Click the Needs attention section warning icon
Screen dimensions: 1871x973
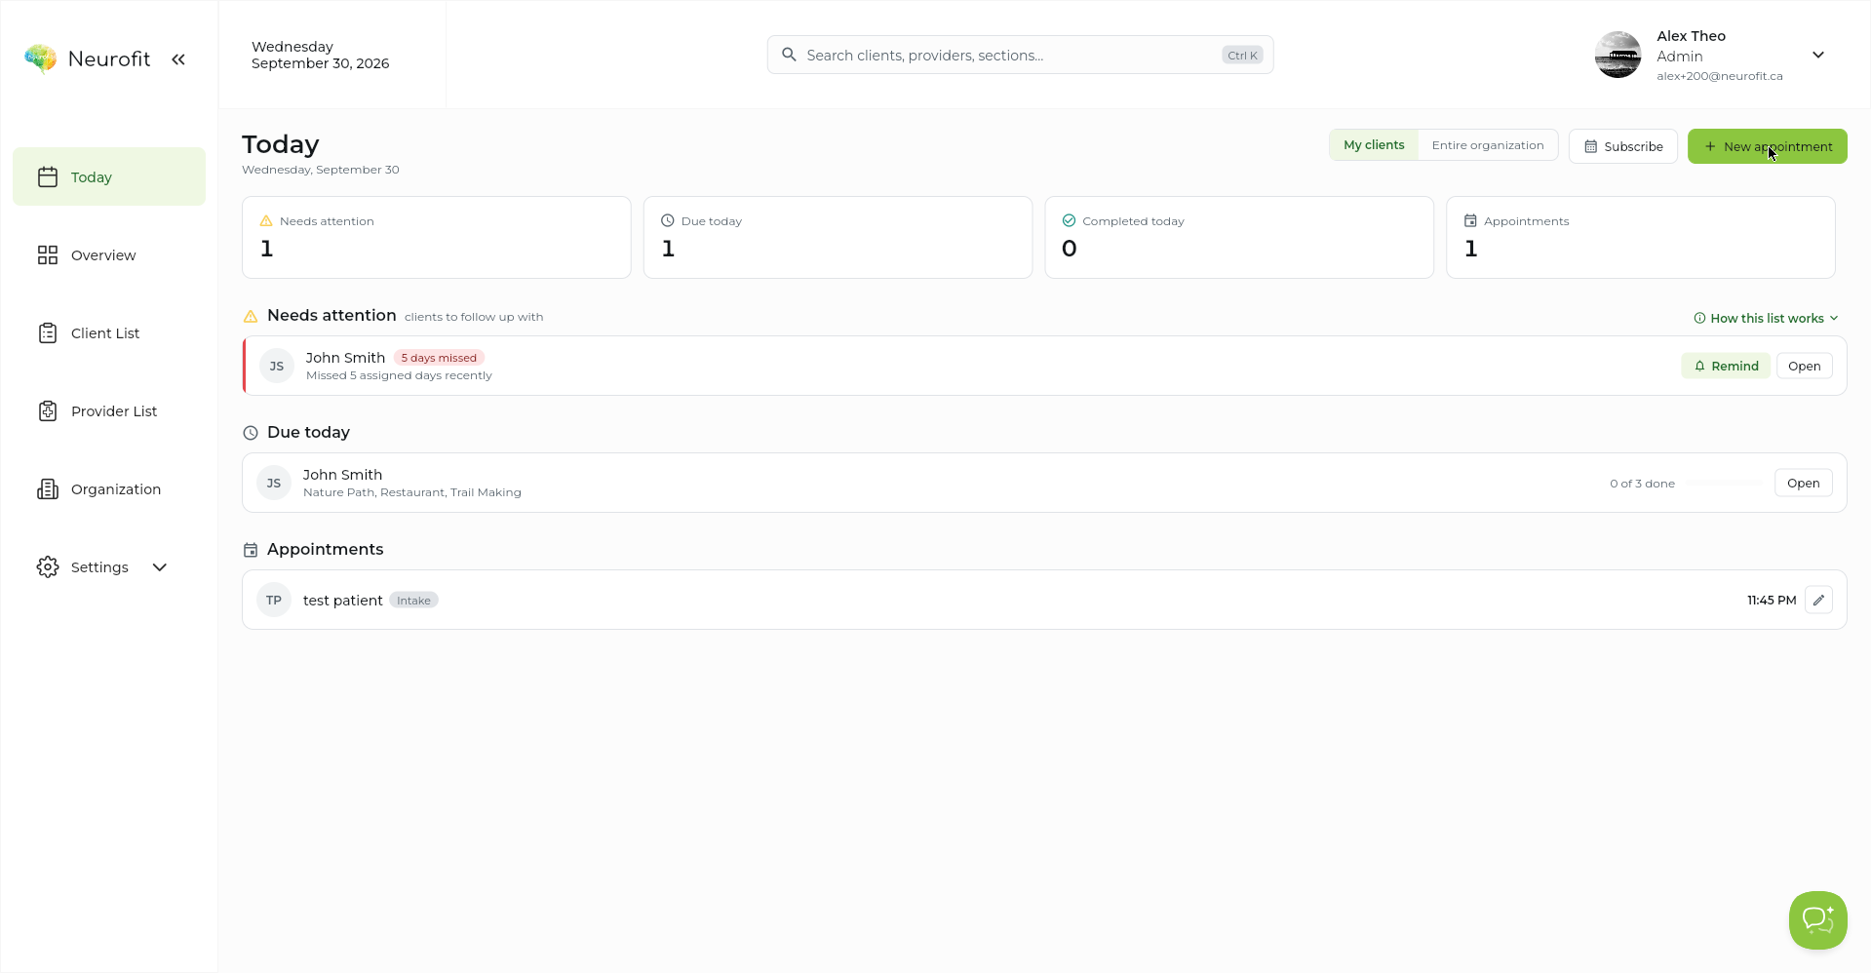coord(251,316)
